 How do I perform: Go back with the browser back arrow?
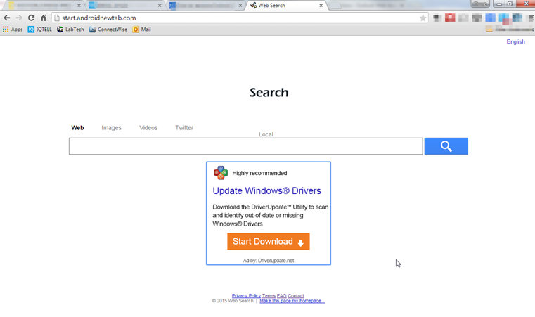pyautogui.click(x=7, y=18)
